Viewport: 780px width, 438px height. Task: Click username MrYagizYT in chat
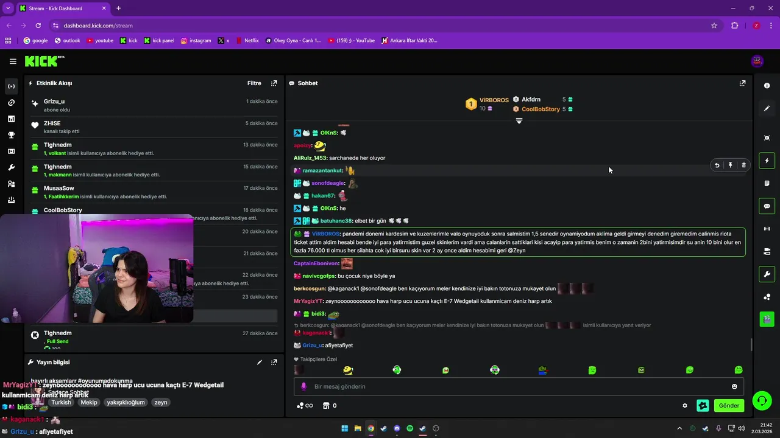pos(308,301)
